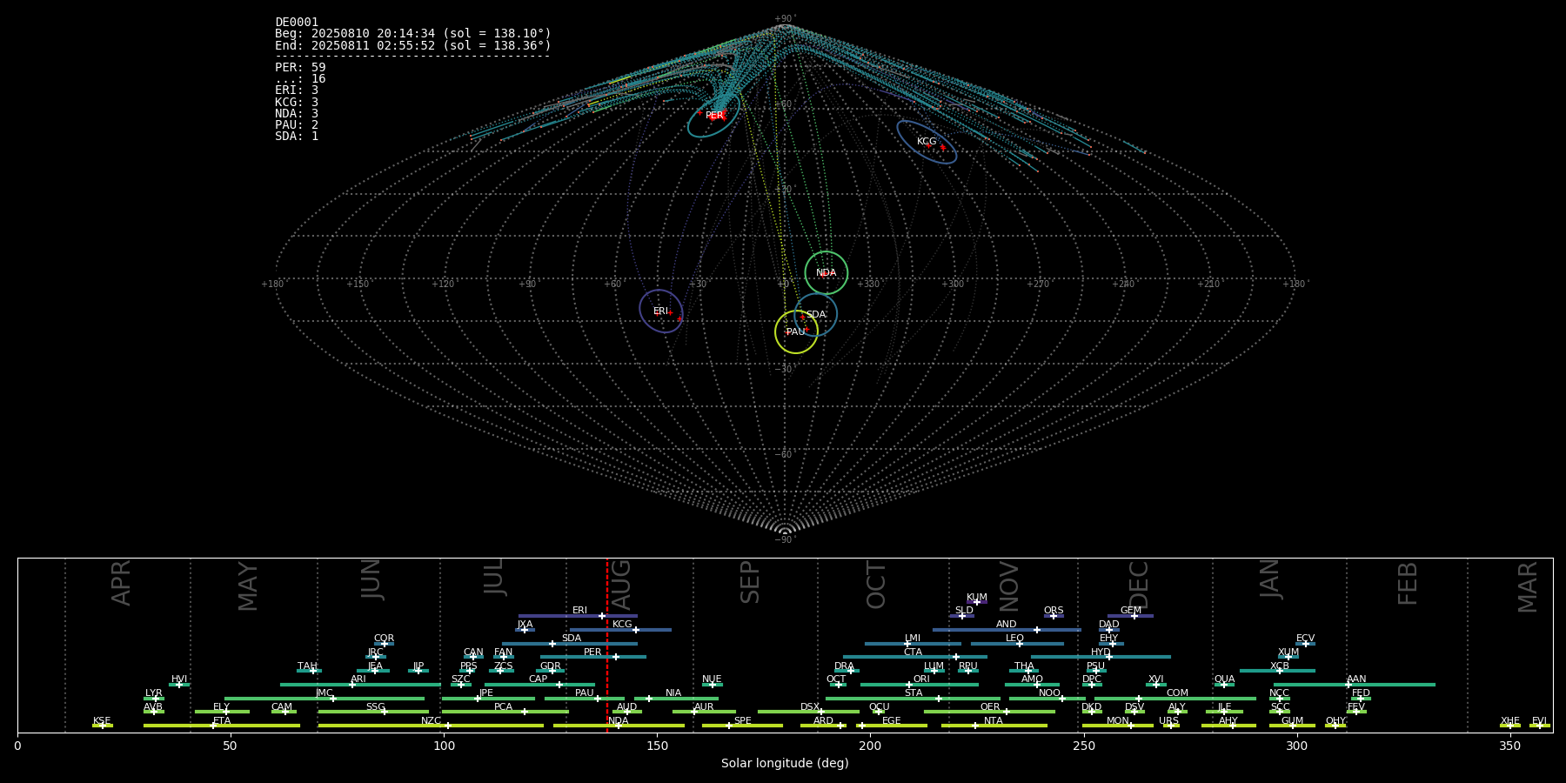1566x783 pixels.
Task: Click the -90° label at bottom pole
Action: pyautogui.click(x=785, y=539)
